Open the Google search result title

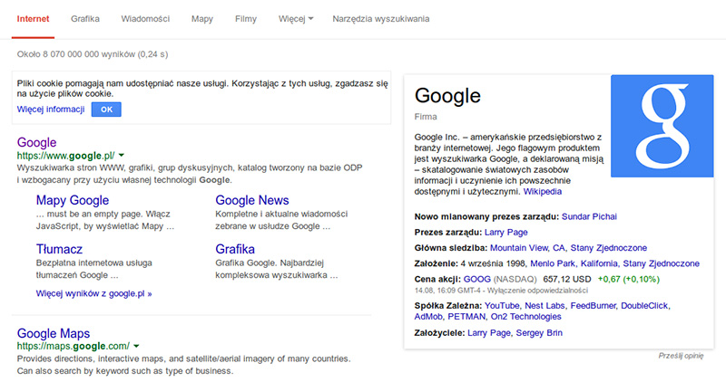coord(37,142)
